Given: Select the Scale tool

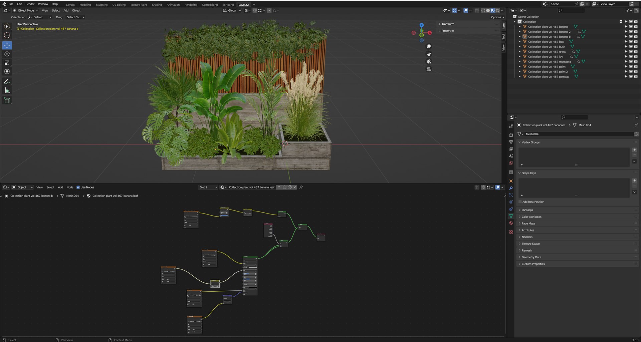Looking at the screenshot, I should pyautogui.click(x=7, y=63).
